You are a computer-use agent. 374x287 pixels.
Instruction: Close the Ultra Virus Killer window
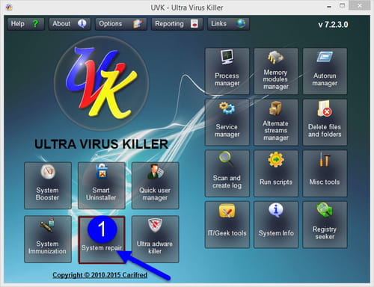359,6
